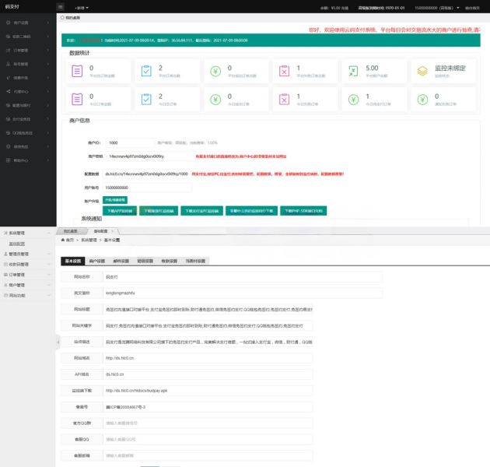Click the home icon in 首页 breadcrumb
The height and width of the screenshot is (467, 490).
pos(63,241)
